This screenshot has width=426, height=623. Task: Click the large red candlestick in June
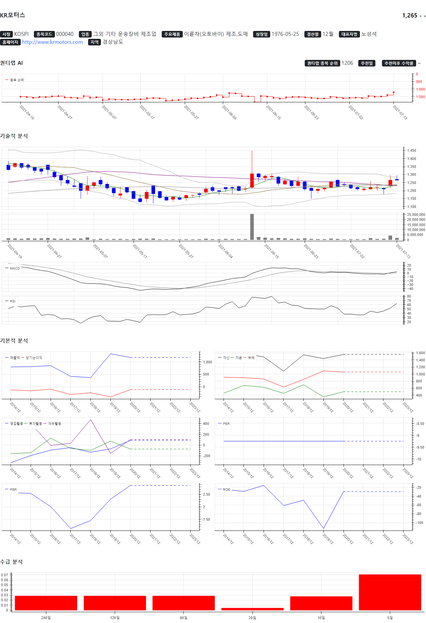point(252,180)
